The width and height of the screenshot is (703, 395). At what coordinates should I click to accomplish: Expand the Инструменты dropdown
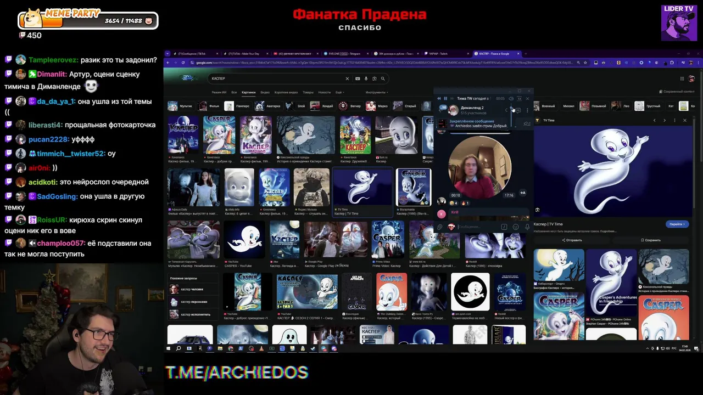377,92
